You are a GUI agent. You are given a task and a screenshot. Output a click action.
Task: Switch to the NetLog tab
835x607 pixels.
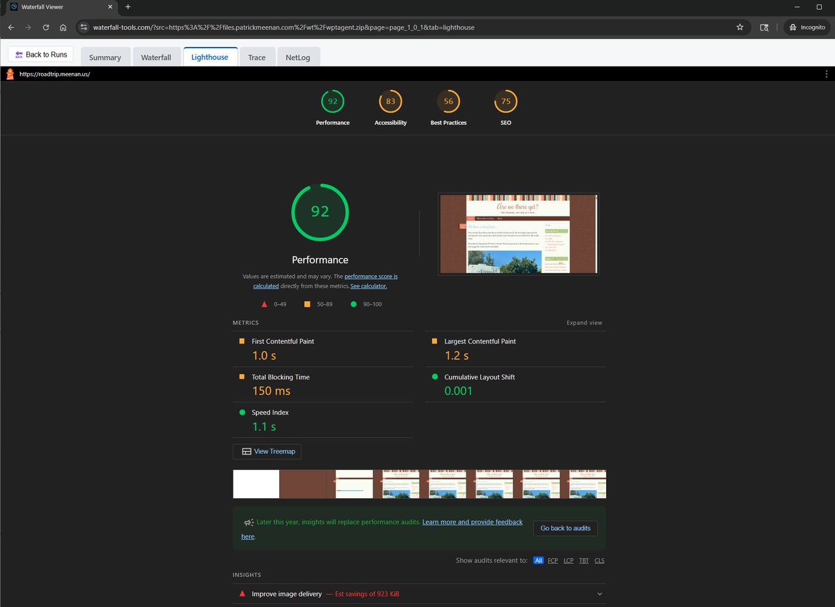point(297,57)
